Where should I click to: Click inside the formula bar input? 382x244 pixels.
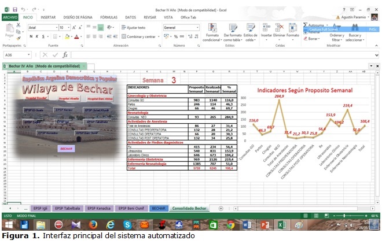220,55
